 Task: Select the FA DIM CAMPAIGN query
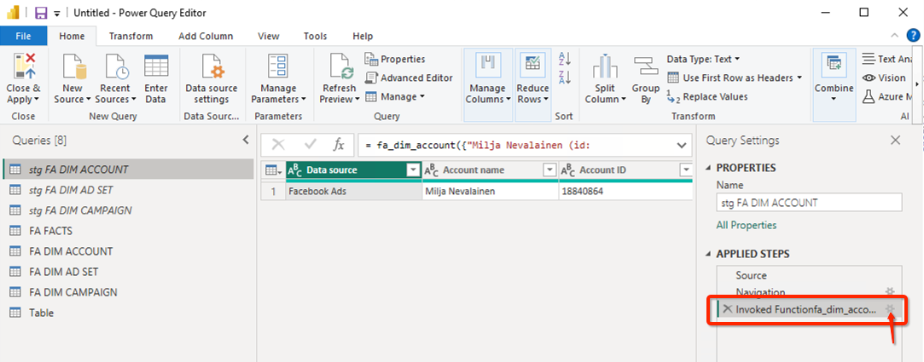point(128,292)
